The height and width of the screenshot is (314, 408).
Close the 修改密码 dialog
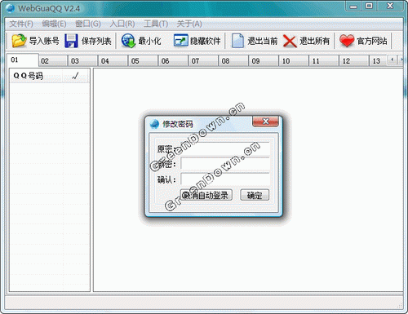tap(265, 122)
